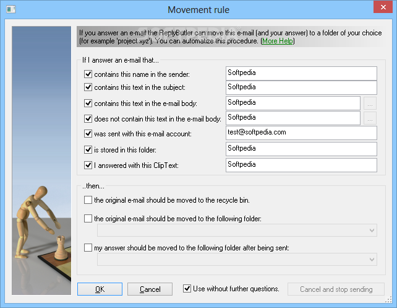Click 'Cancel and stop sending' button
Image resolution: width=397 pixels, height=308 pixels.
[336, 289]
